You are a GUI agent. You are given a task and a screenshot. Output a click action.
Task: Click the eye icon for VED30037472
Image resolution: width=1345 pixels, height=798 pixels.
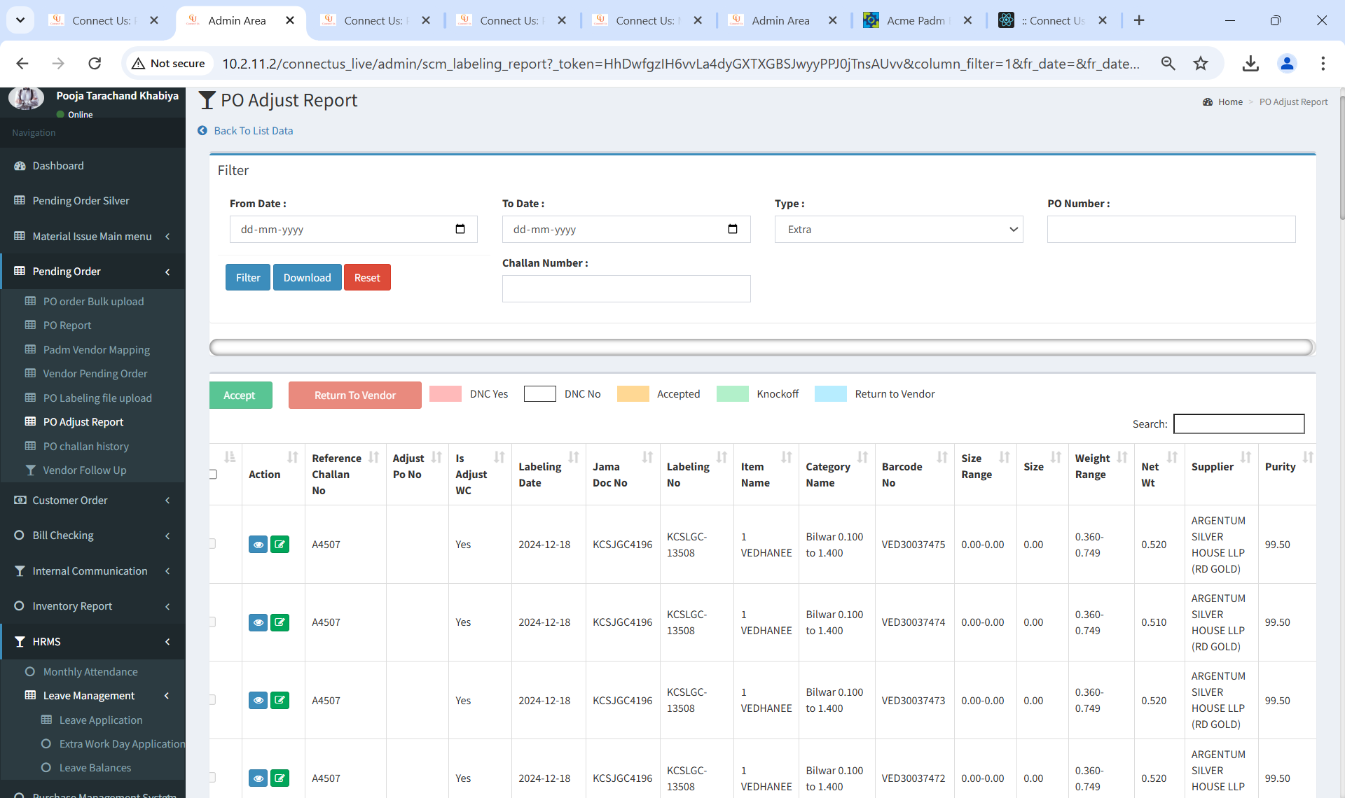(x=258, y=778)
